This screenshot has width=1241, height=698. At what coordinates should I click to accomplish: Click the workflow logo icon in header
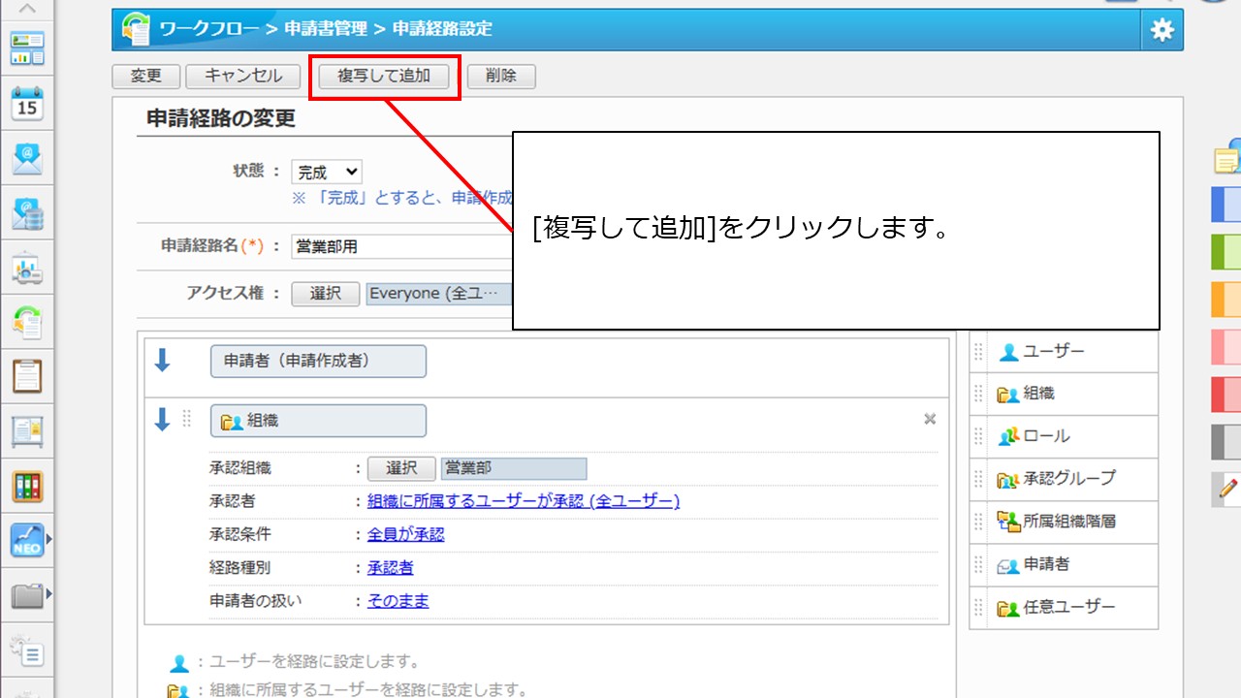[x=137, y=30]
